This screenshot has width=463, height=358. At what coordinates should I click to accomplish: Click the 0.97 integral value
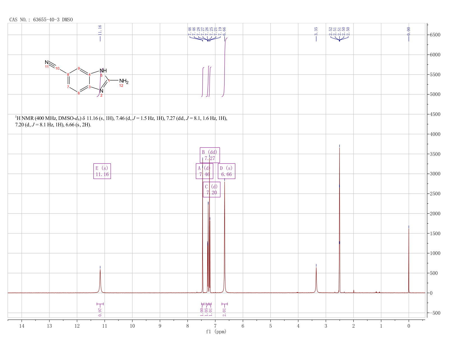[x=100, y=312]
